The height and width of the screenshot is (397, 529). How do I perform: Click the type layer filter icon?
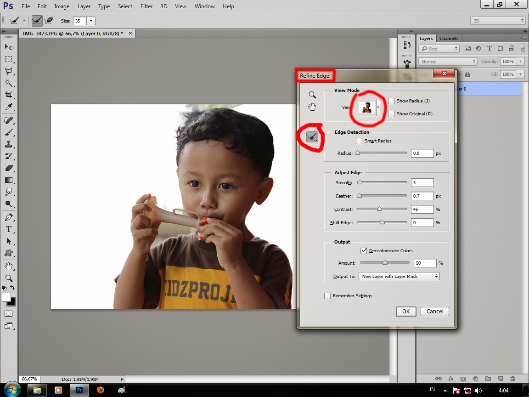pos(490,49)
